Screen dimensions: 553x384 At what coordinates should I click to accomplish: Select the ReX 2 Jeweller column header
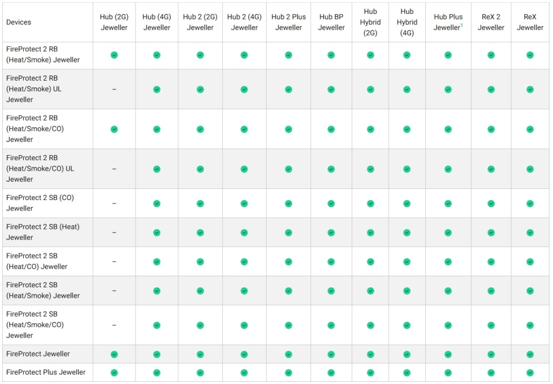pyautogui.click(x=491, y=22)
